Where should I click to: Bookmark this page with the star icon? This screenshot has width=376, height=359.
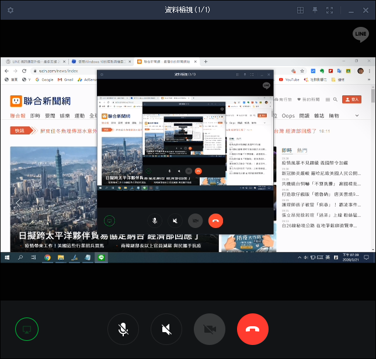pos(302,71)
